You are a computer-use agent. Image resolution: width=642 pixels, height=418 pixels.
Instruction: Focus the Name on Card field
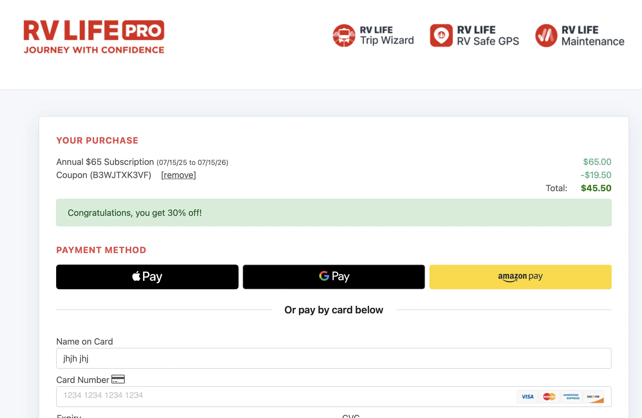coord(334,358)
